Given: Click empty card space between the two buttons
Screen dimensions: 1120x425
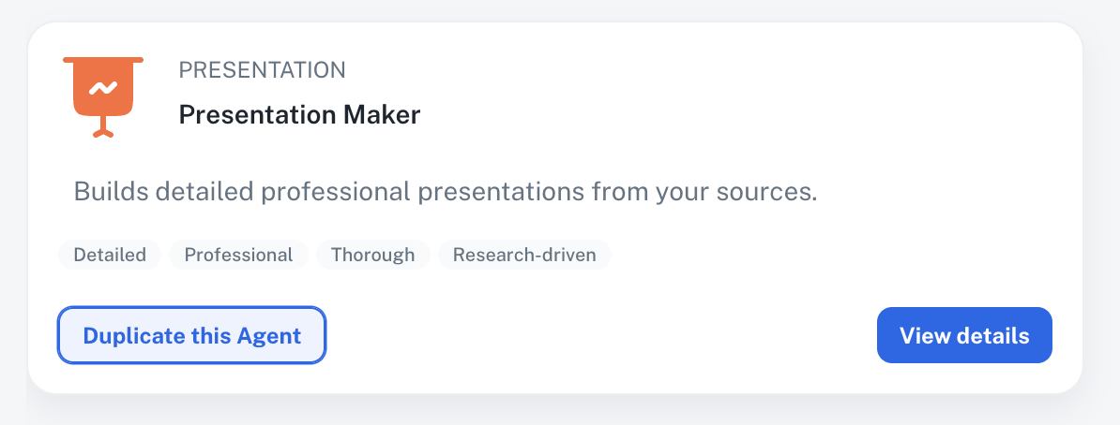Looking at the screenshot, I should pos(600,335).
